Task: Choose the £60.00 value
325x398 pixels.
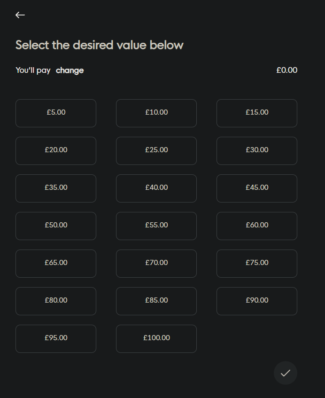Action: (257, 226)
